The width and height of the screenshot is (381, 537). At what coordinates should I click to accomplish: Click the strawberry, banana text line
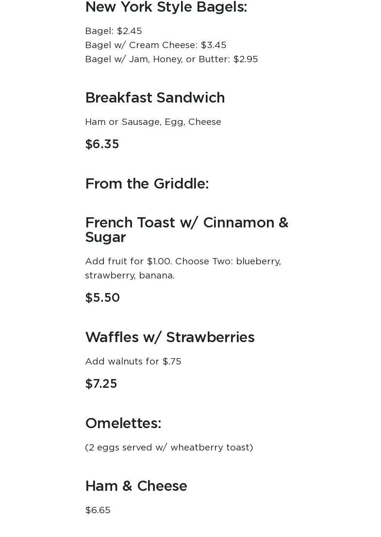pos(130,276)
